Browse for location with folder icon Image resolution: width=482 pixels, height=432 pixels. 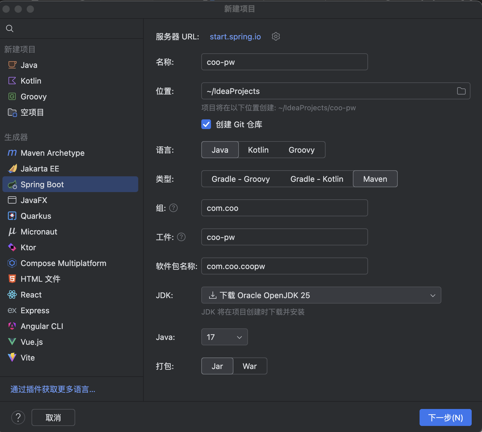point(461,91)
